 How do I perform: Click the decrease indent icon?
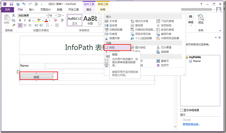36,25
